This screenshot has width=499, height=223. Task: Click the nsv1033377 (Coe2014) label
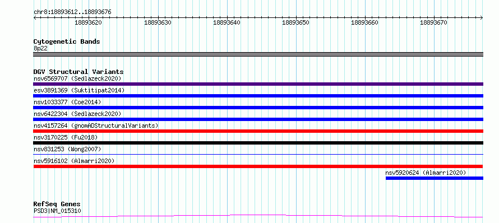coord(67,102)
